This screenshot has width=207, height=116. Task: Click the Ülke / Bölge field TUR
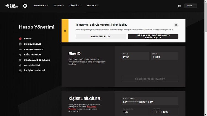click(x=135, y=111)
